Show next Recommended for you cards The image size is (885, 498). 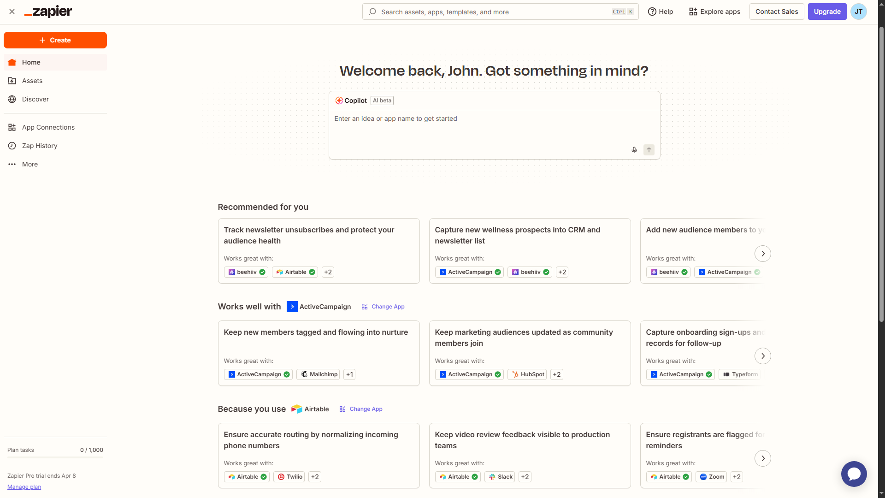[762, 254]
